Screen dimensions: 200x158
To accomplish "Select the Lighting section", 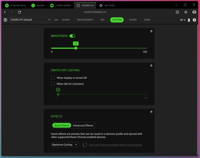I will [117, 20].
